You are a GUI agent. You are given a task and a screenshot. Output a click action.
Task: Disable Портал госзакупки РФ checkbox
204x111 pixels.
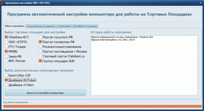[40, 42]
